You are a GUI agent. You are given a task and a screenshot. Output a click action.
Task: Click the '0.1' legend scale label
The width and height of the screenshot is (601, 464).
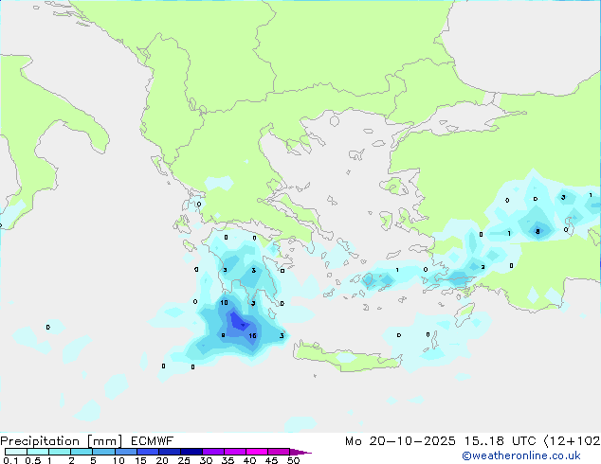(10, 460)
